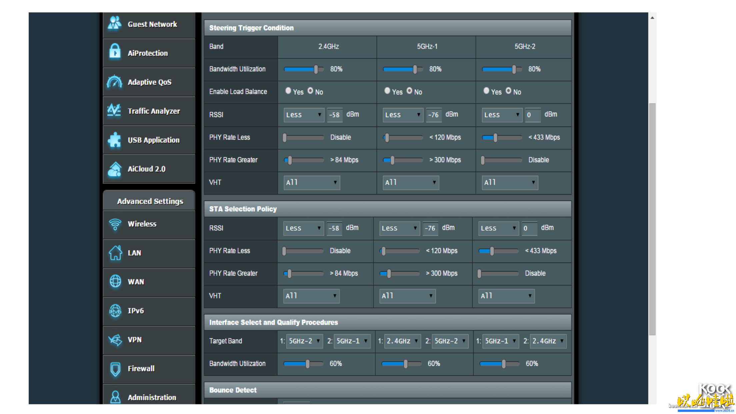Click the WAN globe icon
This screenshot has width=736, height=414.
(116, 281)
